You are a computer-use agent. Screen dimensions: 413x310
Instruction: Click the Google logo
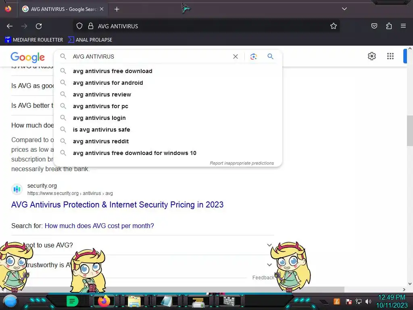click(28, 57)
